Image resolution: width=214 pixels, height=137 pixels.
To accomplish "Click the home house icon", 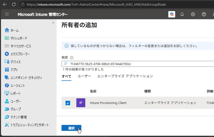I will coord(7,30).
